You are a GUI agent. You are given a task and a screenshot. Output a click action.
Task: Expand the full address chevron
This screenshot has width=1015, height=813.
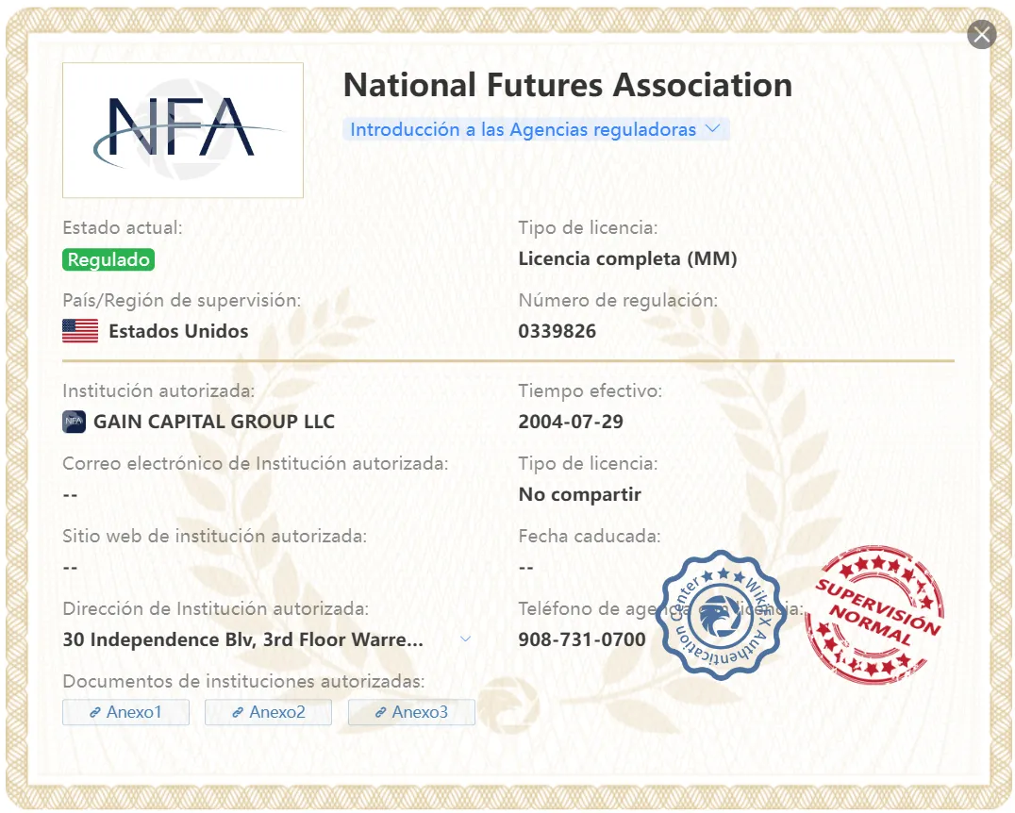pyautogui.click(x=465, y=639)
